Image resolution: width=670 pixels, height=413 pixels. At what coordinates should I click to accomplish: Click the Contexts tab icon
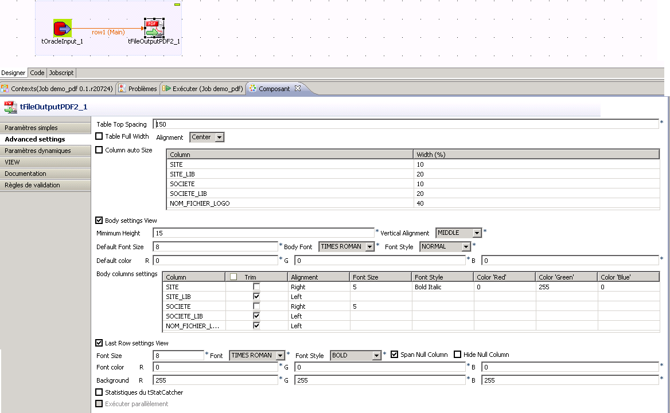click(5, 88)
